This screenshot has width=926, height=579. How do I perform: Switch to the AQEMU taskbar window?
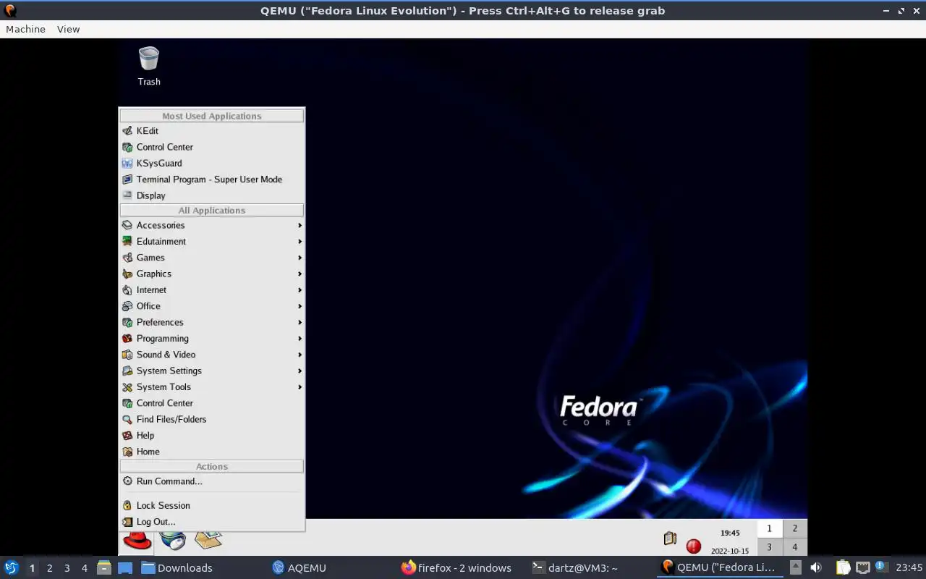point(300,568)
